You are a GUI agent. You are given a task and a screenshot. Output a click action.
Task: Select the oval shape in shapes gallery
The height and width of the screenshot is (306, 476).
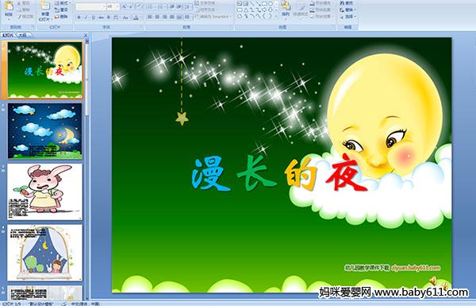click(x=271, y=4)
